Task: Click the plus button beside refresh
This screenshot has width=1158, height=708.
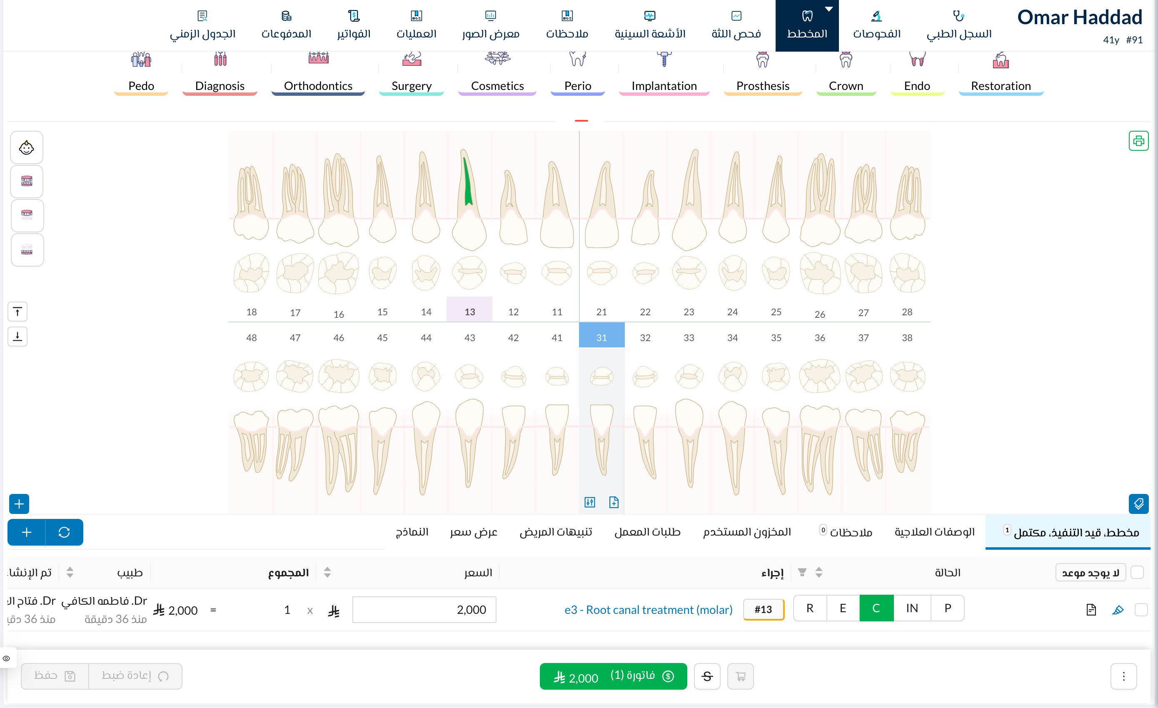Action: [27, 532]
